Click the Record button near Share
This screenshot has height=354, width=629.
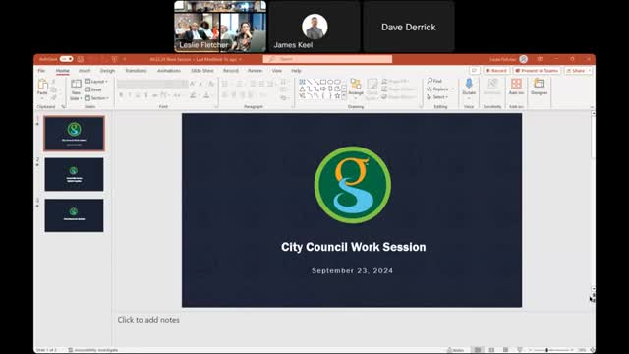pyautogui.click(x=496, y=71)
